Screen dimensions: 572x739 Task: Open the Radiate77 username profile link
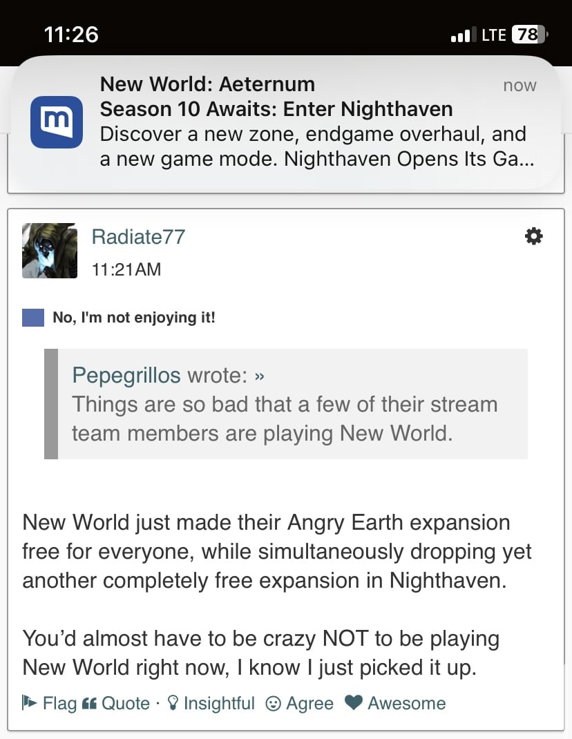coord(138,237)
